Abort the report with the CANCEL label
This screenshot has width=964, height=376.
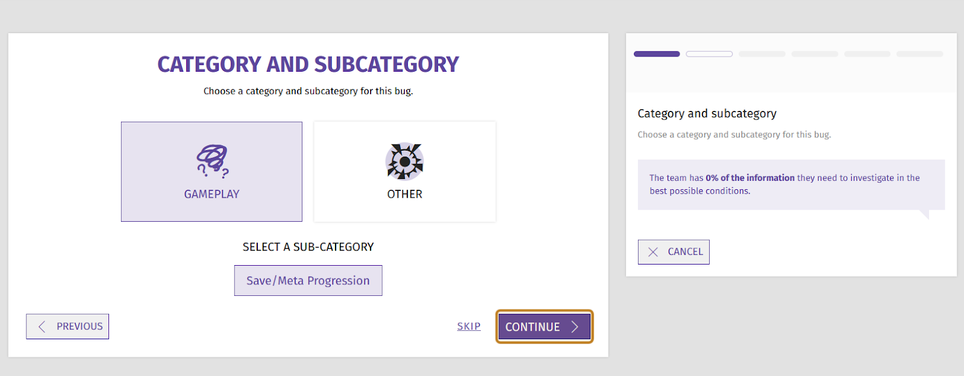pos(685,252)
